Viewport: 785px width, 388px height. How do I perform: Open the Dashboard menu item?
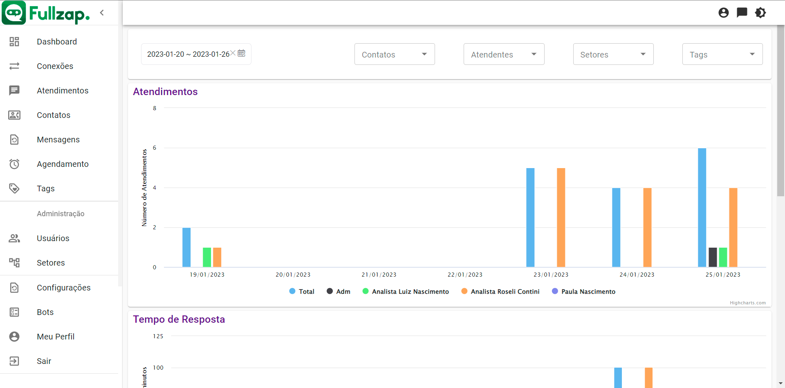pyautogui.click(x=59, y=42)
